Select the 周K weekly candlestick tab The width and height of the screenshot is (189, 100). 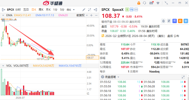pyautogui.click(x=41, y=10)
